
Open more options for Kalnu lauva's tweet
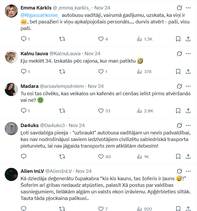(188, 54)
